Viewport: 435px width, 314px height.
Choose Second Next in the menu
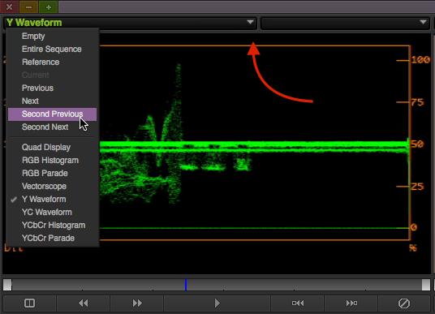pyautogui.click(x=45, y=127)
